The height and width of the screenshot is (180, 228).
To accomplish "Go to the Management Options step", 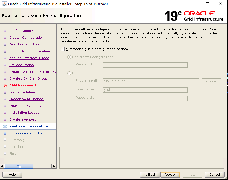I will [27, 99].
